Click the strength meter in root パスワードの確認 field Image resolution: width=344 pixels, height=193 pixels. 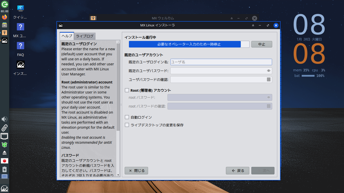point(269,106)
